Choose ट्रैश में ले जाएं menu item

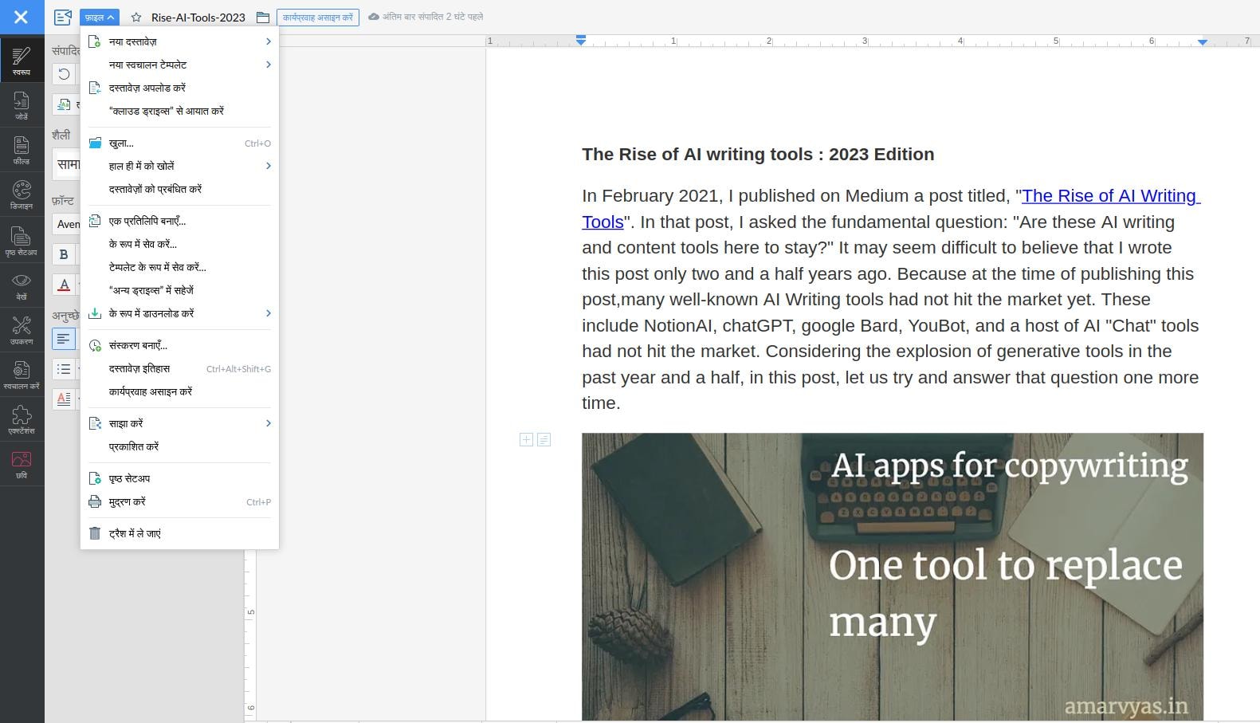pos(179,533)
